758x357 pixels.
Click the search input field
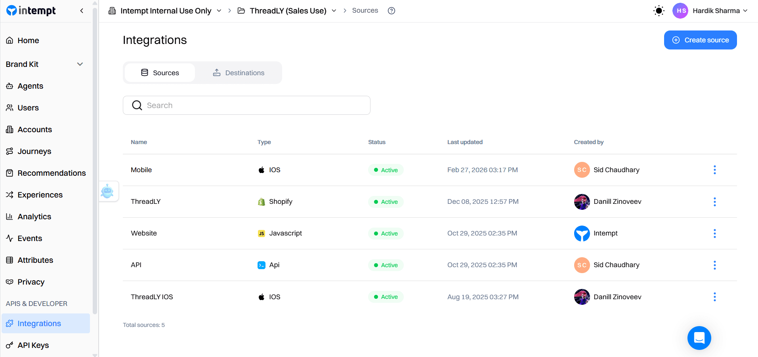(246, 105)
